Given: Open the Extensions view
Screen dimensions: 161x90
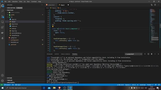Looking at the screenshot, I should pos(2,27).
